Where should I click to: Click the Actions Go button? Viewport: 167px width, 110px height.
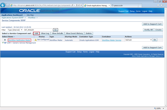(x=155, y=40)
